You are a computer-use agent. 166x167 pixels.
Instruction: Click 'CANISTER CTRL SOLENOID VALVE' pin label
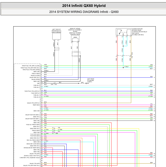[30, 158]
